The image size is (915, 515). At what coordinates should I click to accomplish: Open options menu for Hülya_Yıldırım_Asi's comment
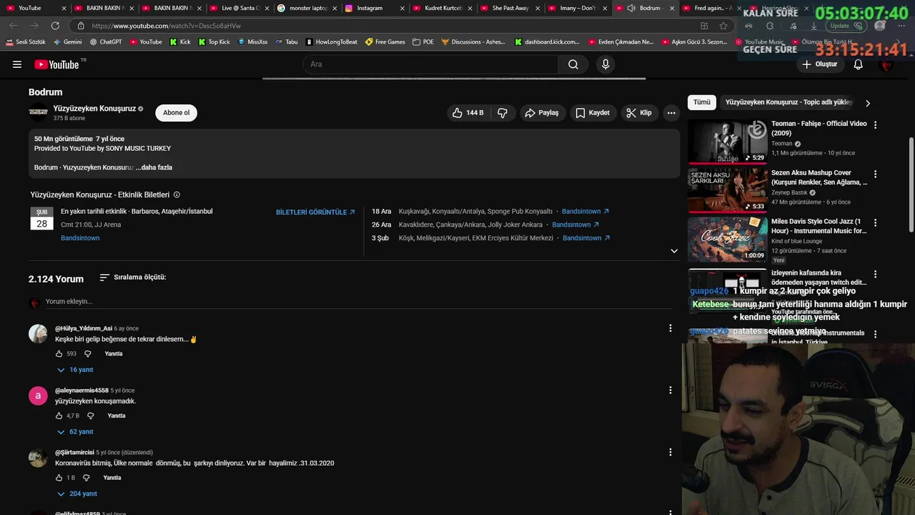[x=670, y=328]
